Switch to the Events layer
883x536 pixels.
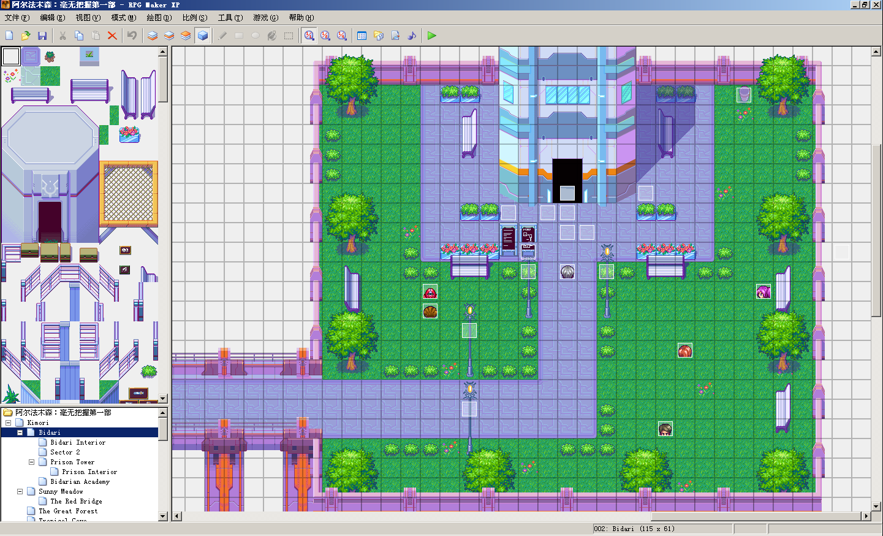(x=203, y=36)
